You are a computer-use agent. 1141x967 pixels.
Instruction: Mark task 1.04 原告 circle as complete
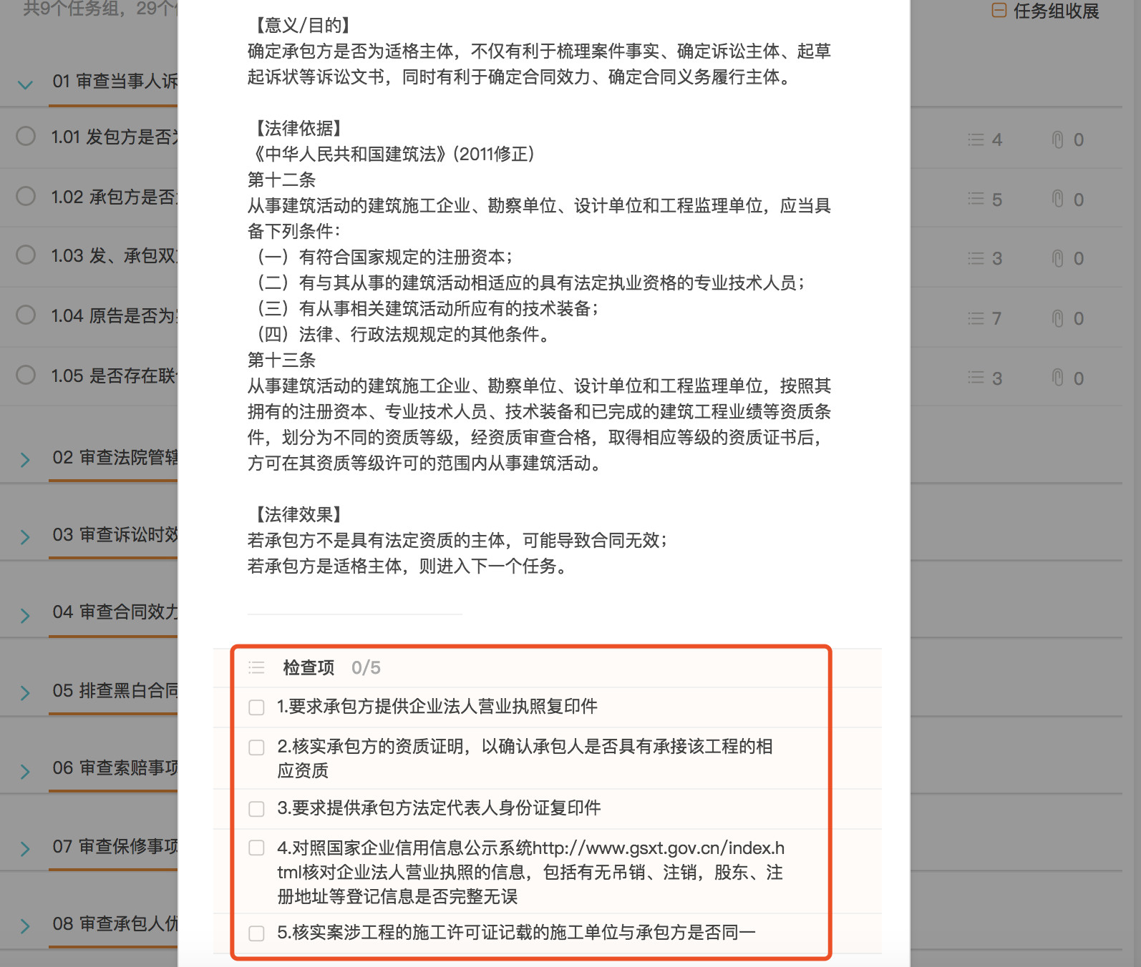tap(26, 315)
